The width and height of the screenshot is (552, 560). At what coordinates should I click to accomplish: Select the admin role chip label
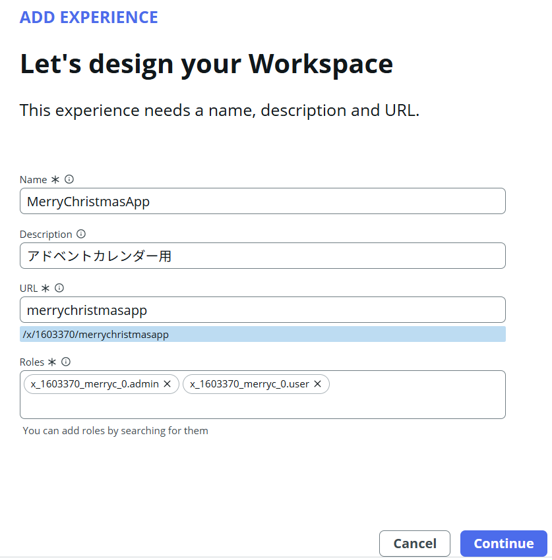point(95,384)
